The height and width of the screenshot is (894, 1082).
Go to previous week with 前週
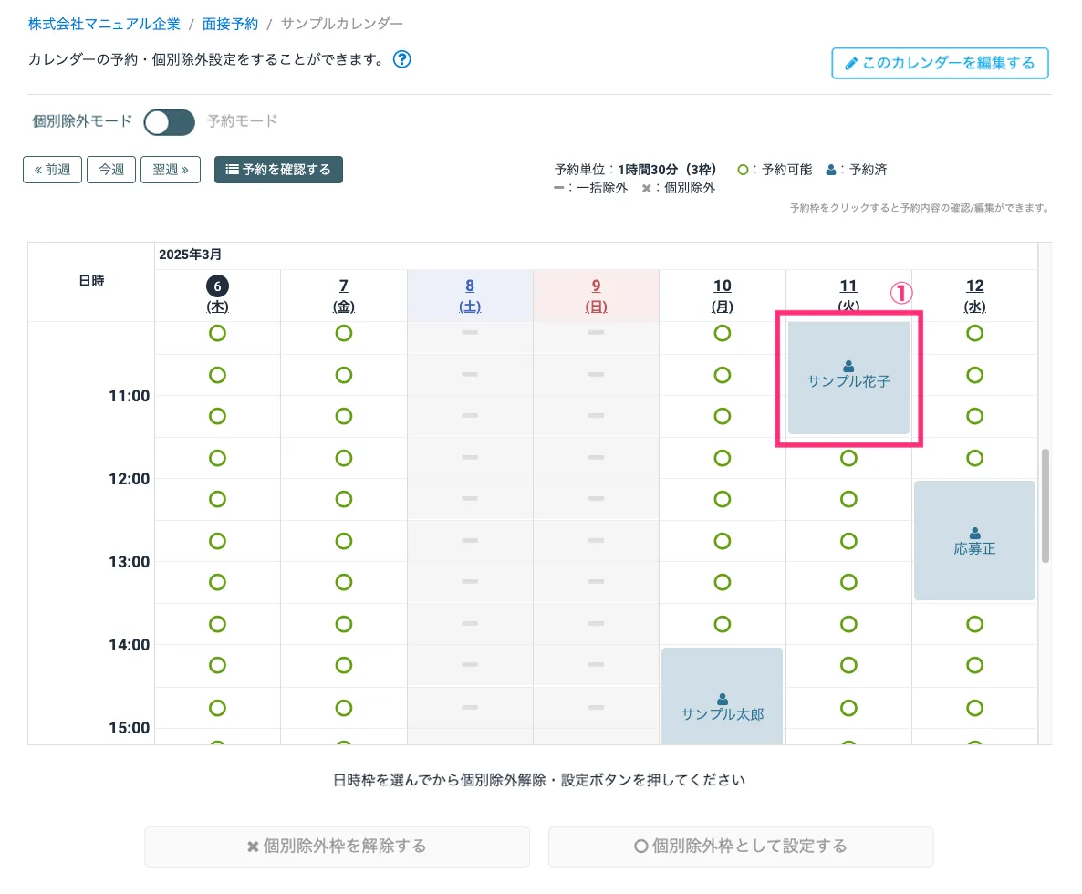pos(52,170)
